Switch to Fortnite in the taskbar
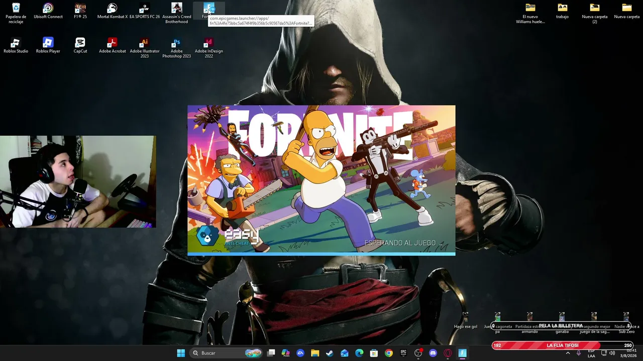The width and height of the screenshot is (643, 361). click(462, 353)
